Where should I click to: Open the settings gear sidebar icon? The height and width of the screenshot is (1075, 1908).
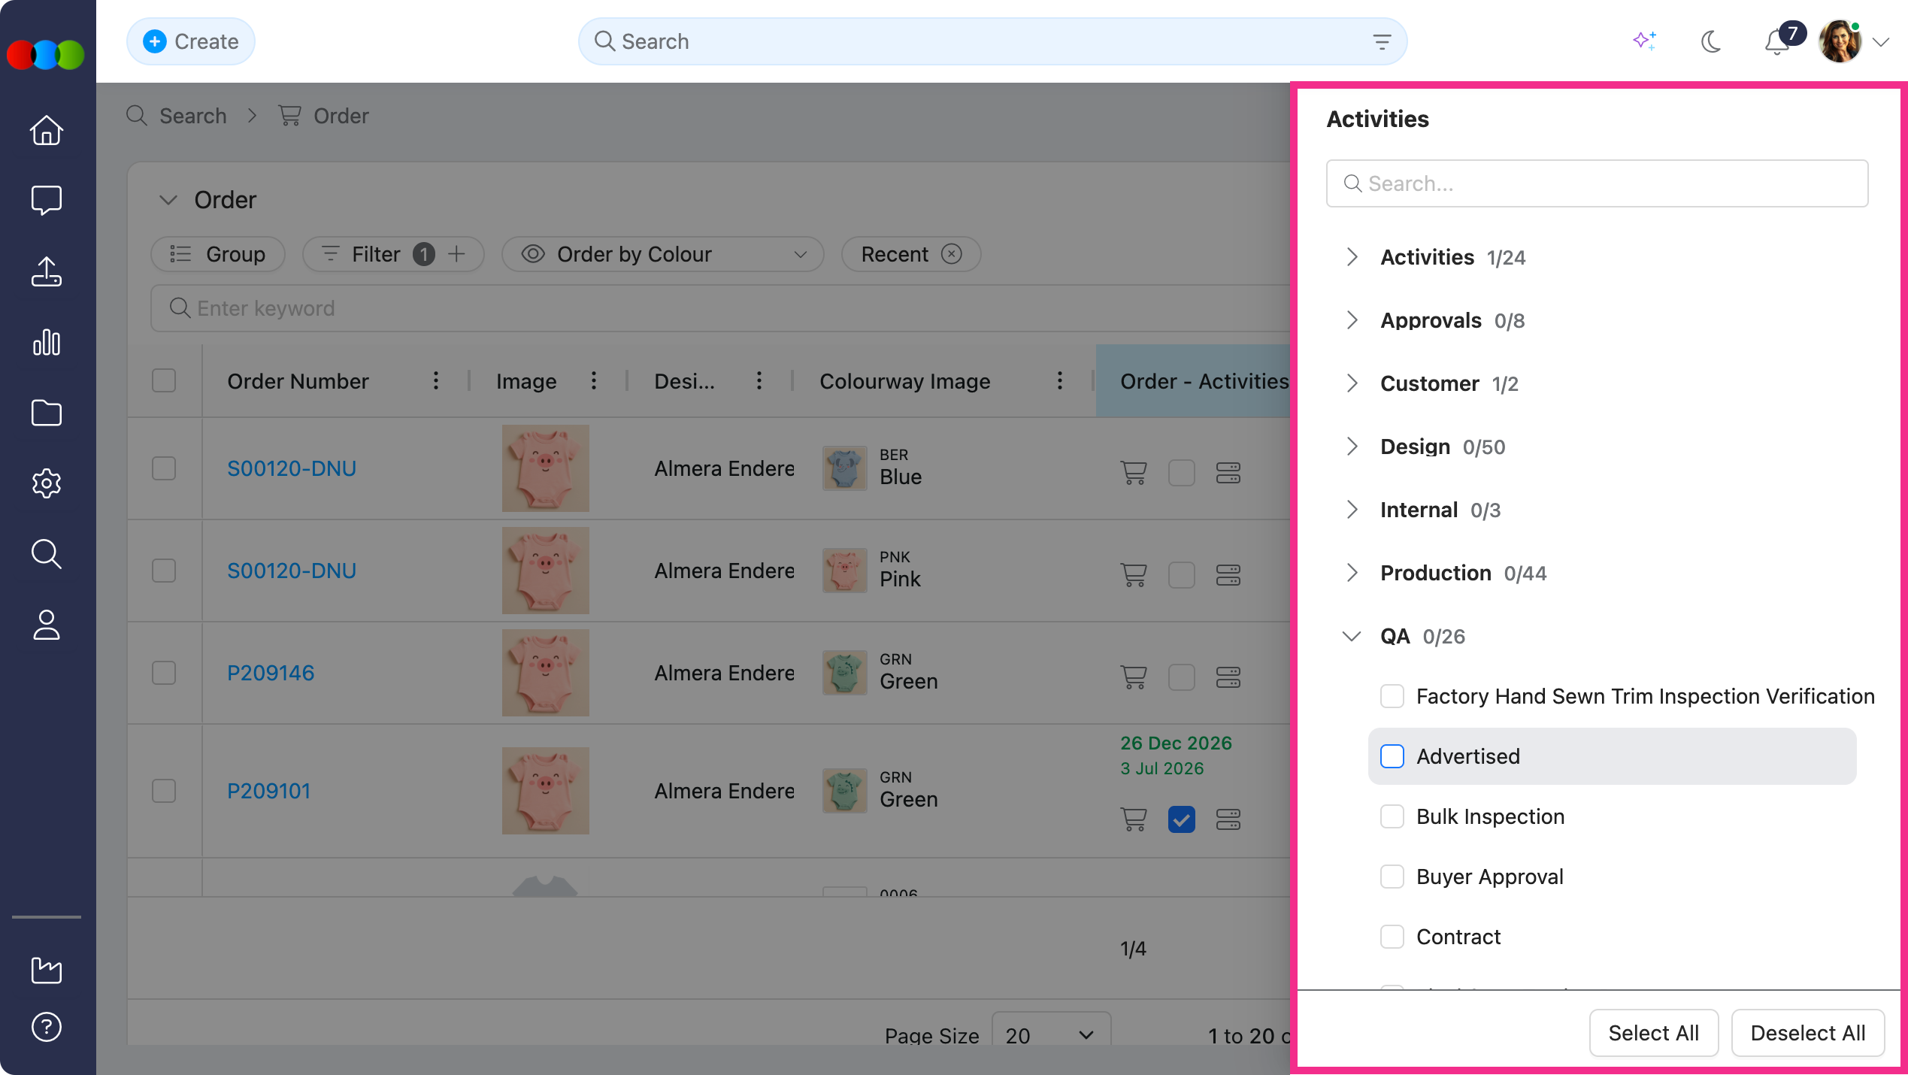pyautogui.click(x=47, y=483)
